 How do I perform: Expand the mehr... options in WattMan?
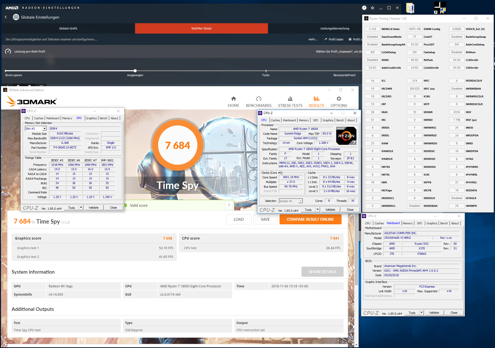click(313, 39)
